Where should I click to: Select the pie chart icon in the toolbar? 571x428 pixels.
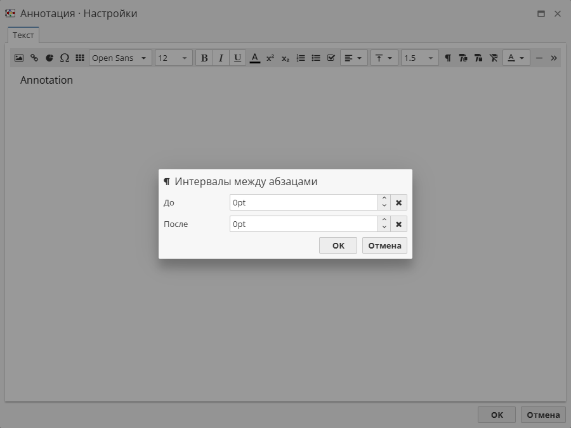point(49,58)
